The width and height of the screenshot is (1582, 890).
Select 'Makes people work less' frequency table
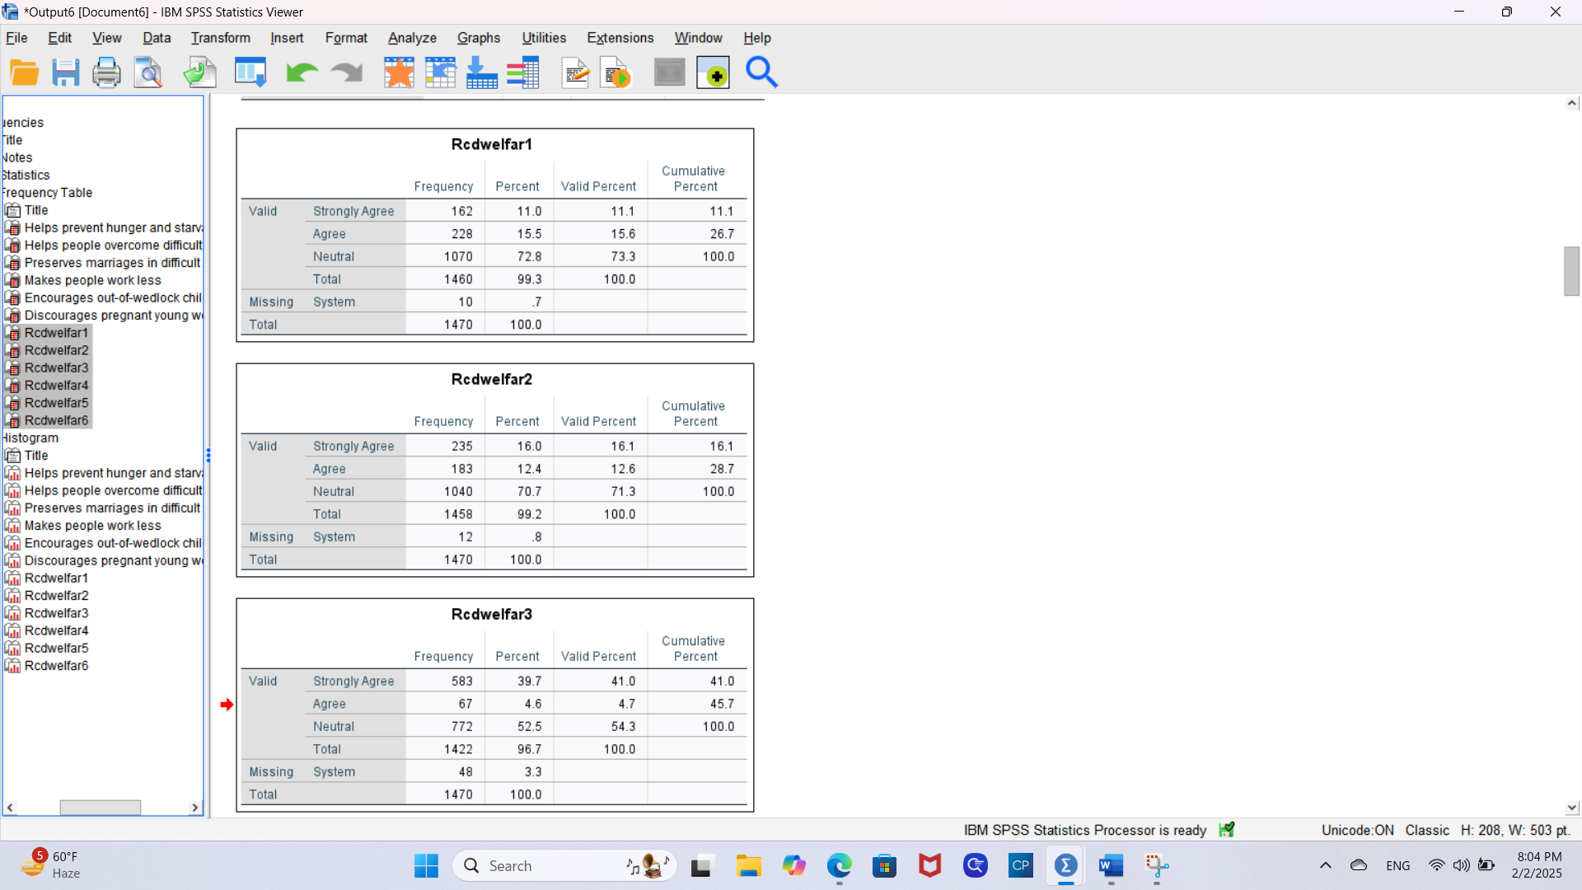coord(92,280)
